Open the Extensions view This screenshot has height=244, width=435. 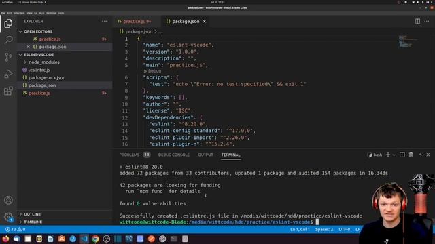[8, 91]
